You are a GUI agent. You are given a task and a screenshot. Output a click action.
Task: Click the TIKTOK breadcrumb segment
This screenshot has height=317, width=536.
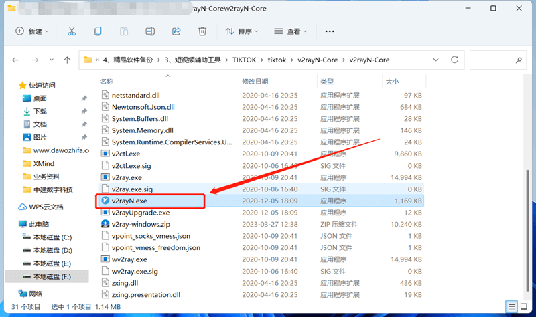click(244, 60)
